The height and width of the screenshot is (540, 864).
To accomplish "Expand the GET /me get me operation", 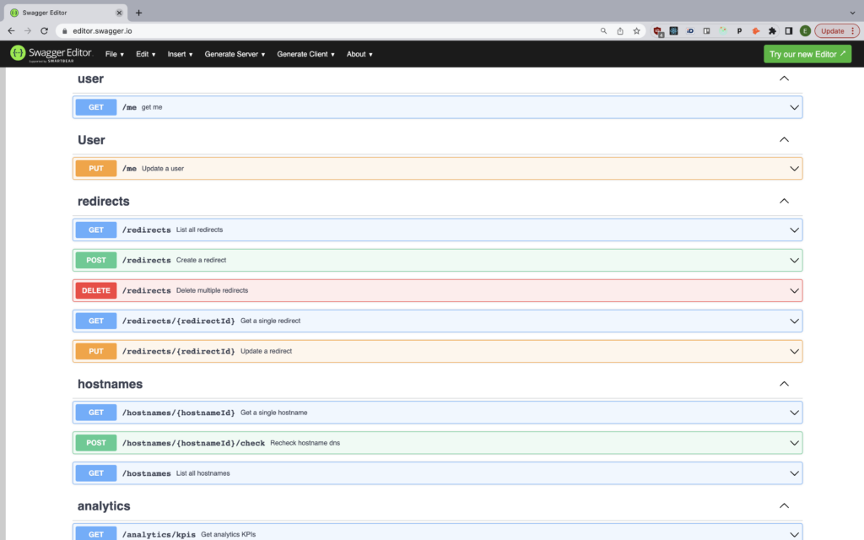I will 438,107.
